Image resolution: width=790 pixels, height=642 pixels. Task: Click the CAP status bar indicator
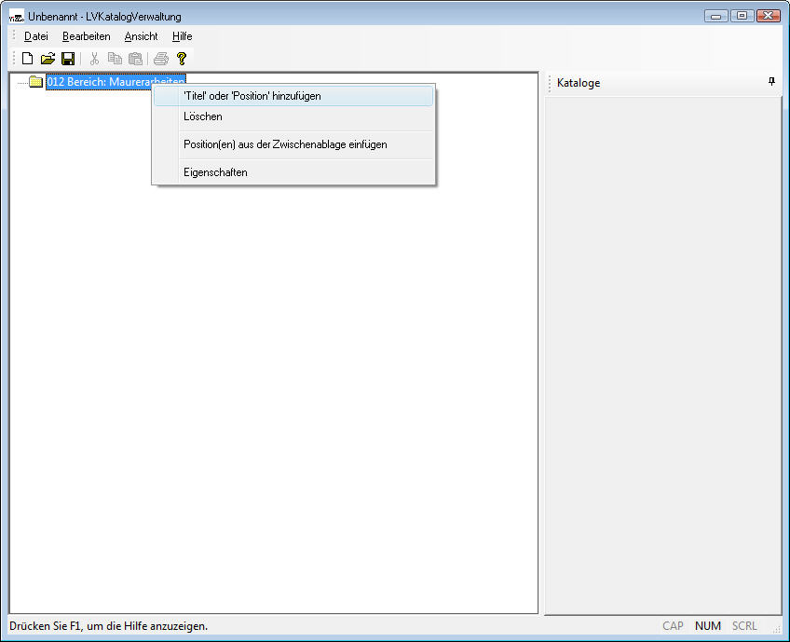coord(673,626)
